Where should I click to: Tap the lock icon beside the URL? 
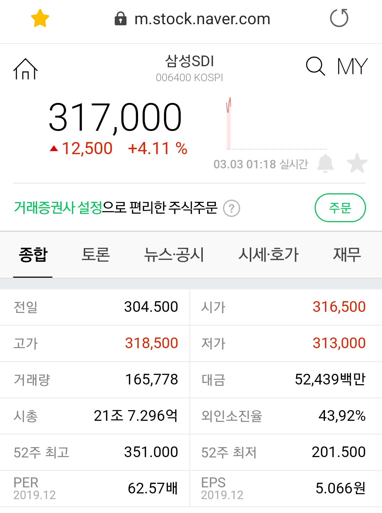(x=120, y=19)
